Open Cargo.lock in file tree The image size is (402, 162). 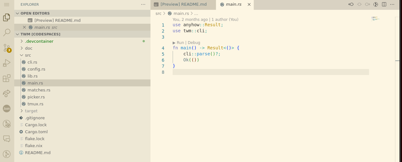coord(82,125)
